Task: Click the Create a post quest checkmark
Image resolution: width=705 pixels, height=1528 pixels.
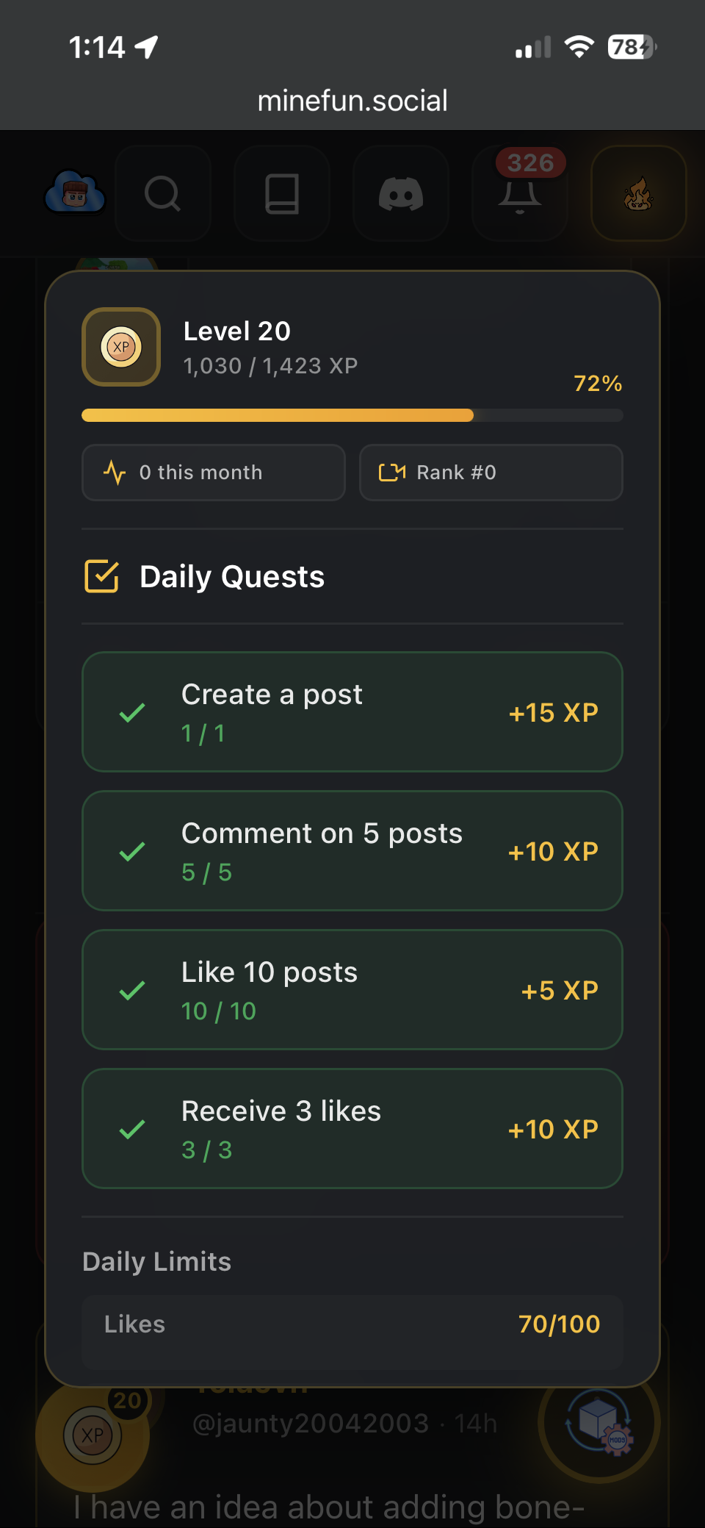Action: coord(132,712)
